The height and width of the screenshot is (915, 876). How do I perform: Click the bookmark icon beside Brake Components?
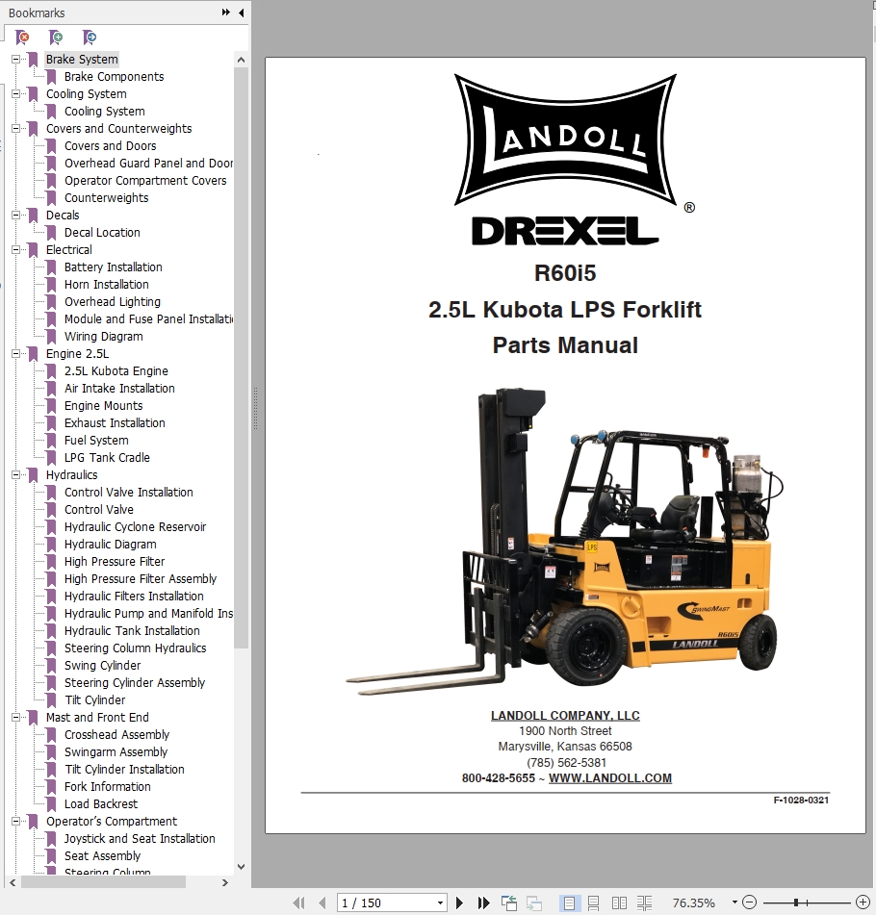(51, 76)
